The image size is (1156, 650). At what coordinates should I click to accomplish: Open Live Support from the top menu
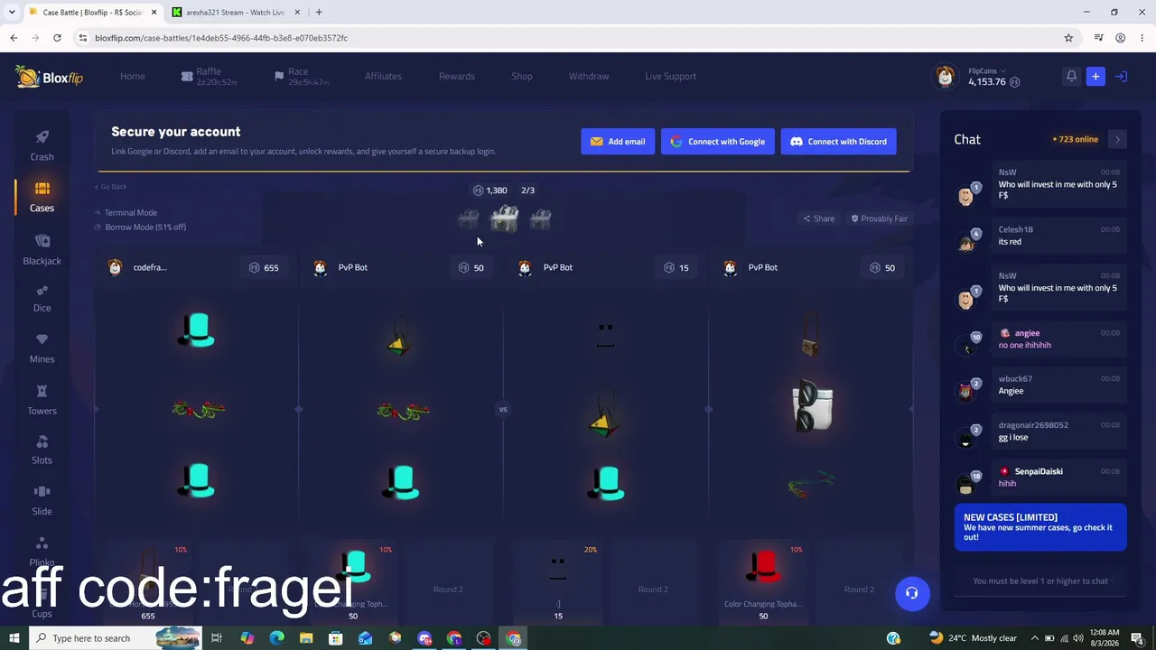tap(670, 77)
